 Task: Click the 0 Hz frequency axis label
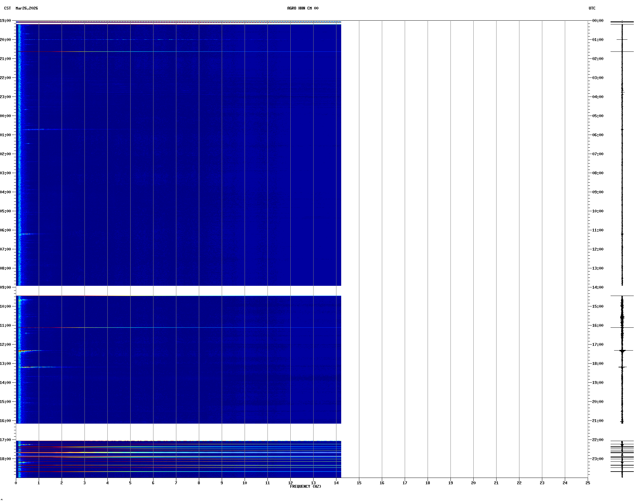pos(16,483)
